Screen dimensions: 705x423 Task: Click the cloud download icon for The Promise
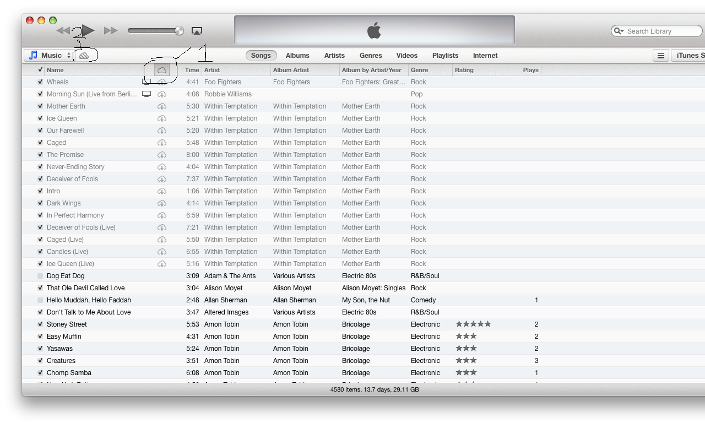[x=162, y=155]
